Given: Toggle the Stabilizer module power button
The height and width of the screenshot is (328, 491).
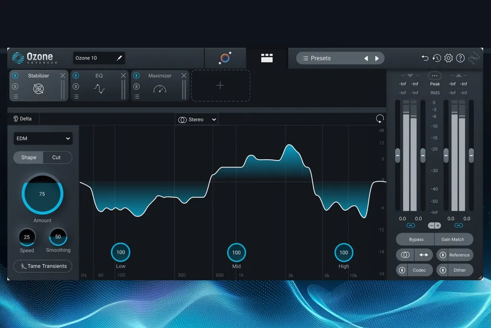Looking at the screenshot, I should coord(15,76).
